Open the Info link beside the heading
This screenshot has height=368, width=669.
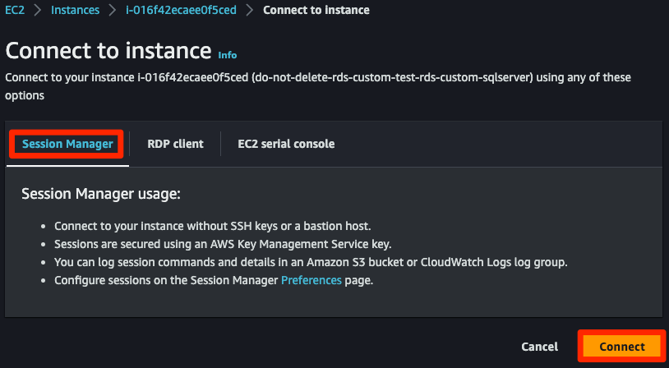coord(228,55)
